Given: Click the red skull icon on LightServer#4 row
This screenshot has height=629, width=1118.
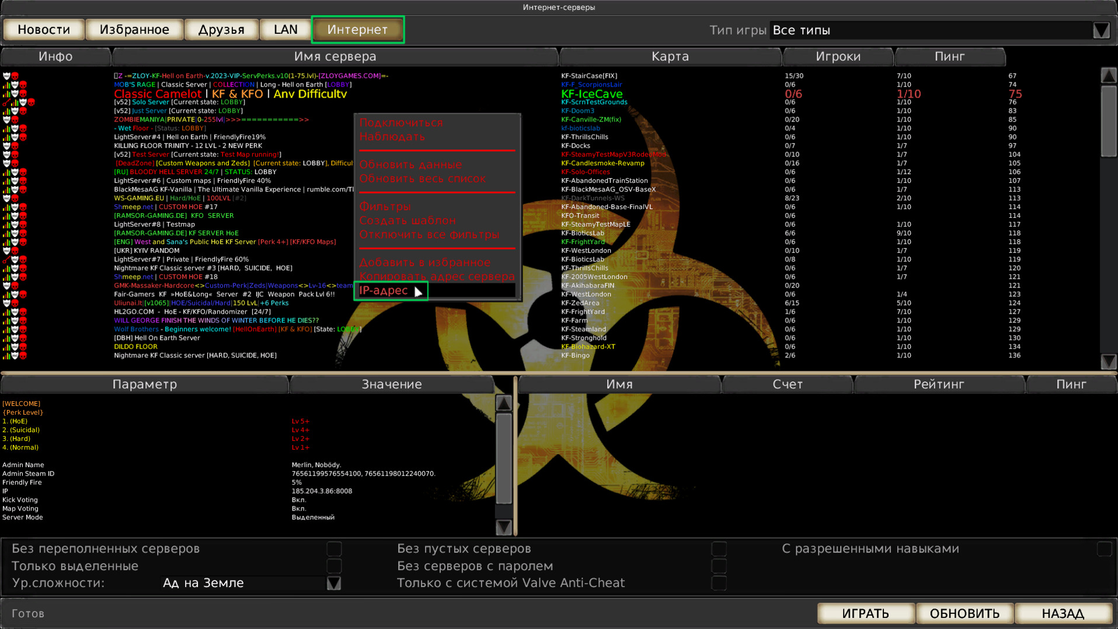Looking at the screenshot, I should point(23,137).
